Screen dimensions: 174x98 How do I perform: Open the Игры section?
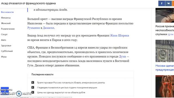[x=4, y=57]
